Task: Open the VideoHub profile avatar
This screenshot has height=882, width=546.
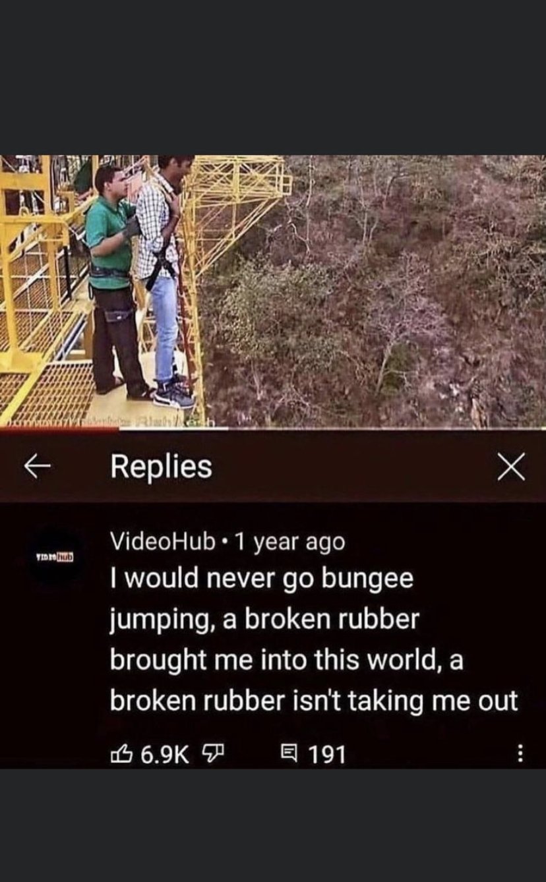Action: click(x=55, y=557)
